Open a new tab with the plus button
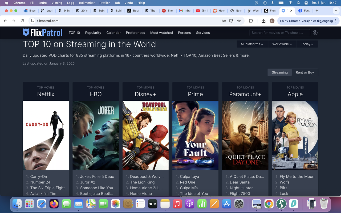The image size is (341, 213). [317, 11]
